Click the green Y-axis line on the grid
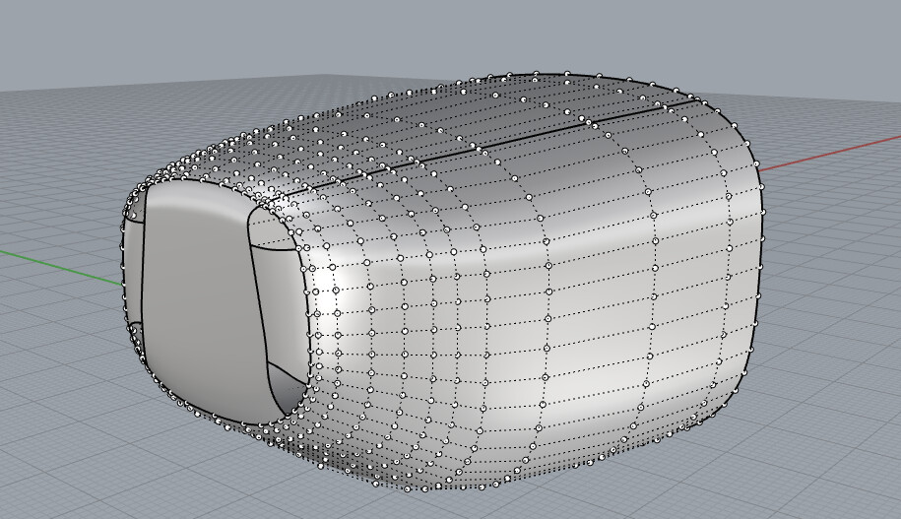Screen dimensions: 901x519 (61, 267)
